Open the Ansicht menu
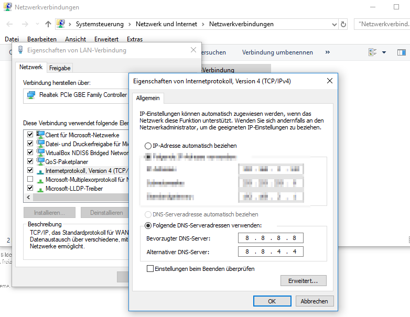Viewport: 410px width, 317px height. (x=75, y=39)
